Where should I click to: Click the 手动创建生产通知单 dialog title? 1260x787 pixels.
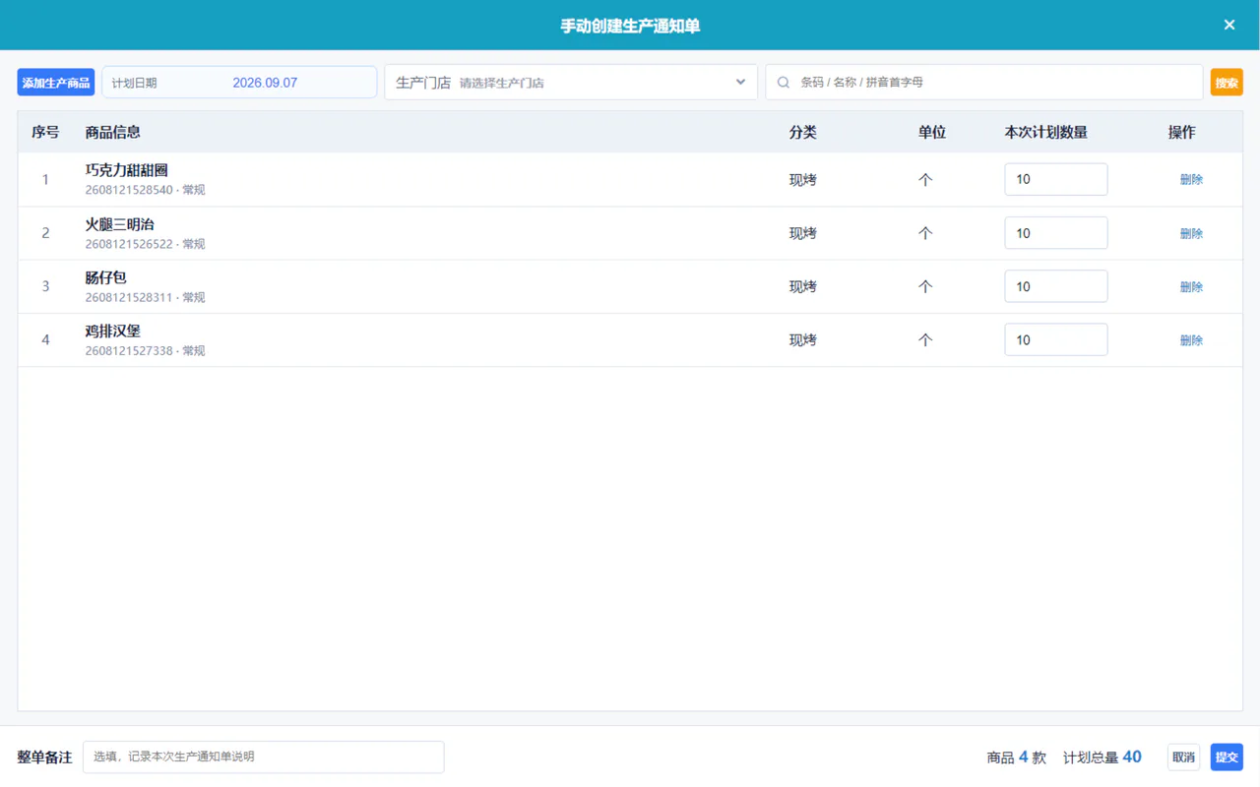630,26
